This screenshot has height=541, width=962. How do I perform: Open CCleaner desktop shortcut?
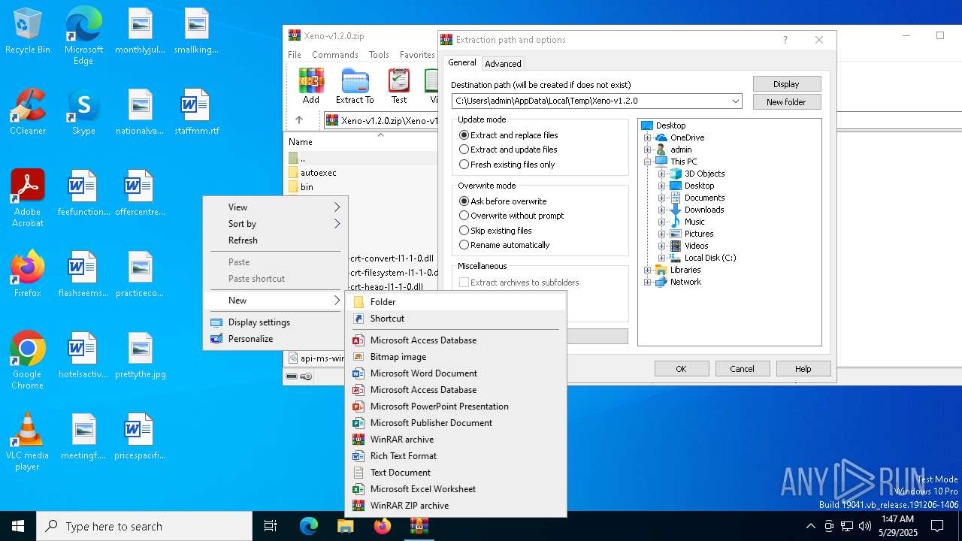pyautogui.click(x=28, y=112)
